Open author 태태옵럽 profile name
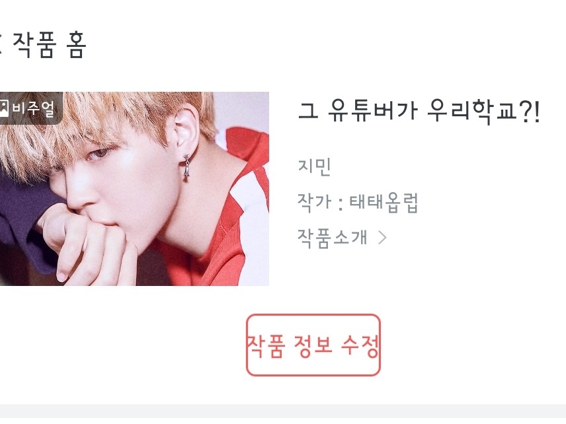This screenshot has height=424, width=566. (x=384, y=202)
